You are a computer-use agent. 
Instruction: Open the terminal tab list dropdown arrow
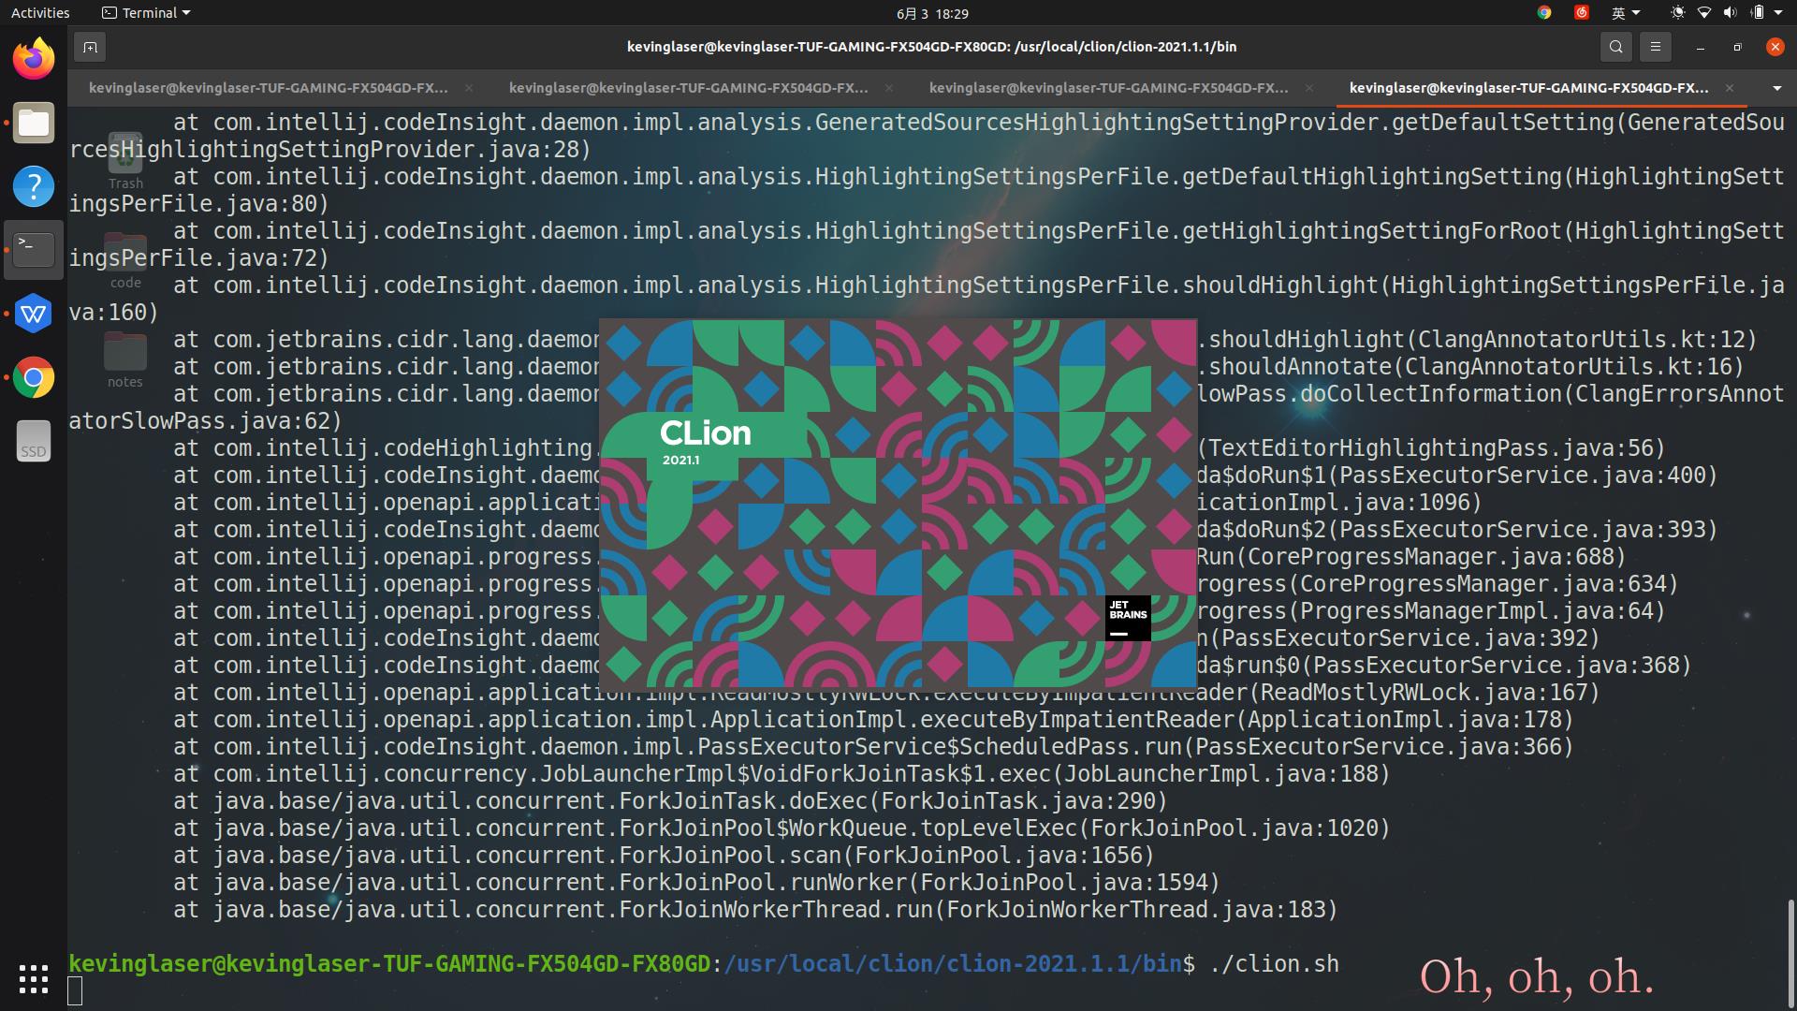click(1776, 88)
